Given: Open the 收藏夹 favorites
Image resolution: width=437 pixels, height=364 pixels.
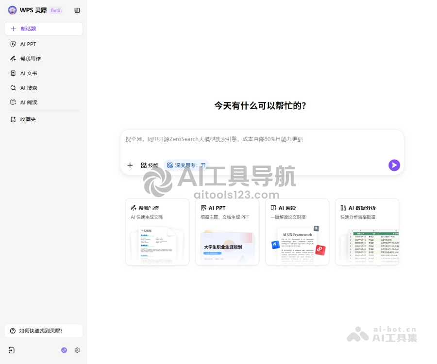Looking at the screenshot, I should coord(44,119).
